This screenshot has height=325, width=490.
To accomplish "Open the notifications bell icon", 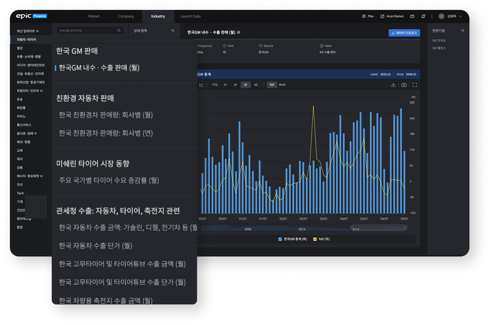I will click(x=423, y=16).
